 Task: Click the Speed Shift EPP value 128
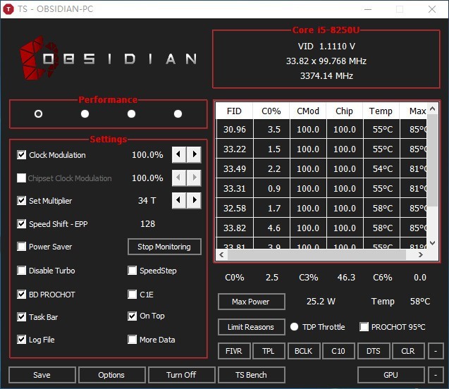pos(147,224)
